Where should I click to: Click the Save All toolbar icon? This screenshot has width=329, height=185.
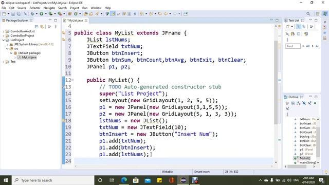point(19,14)
